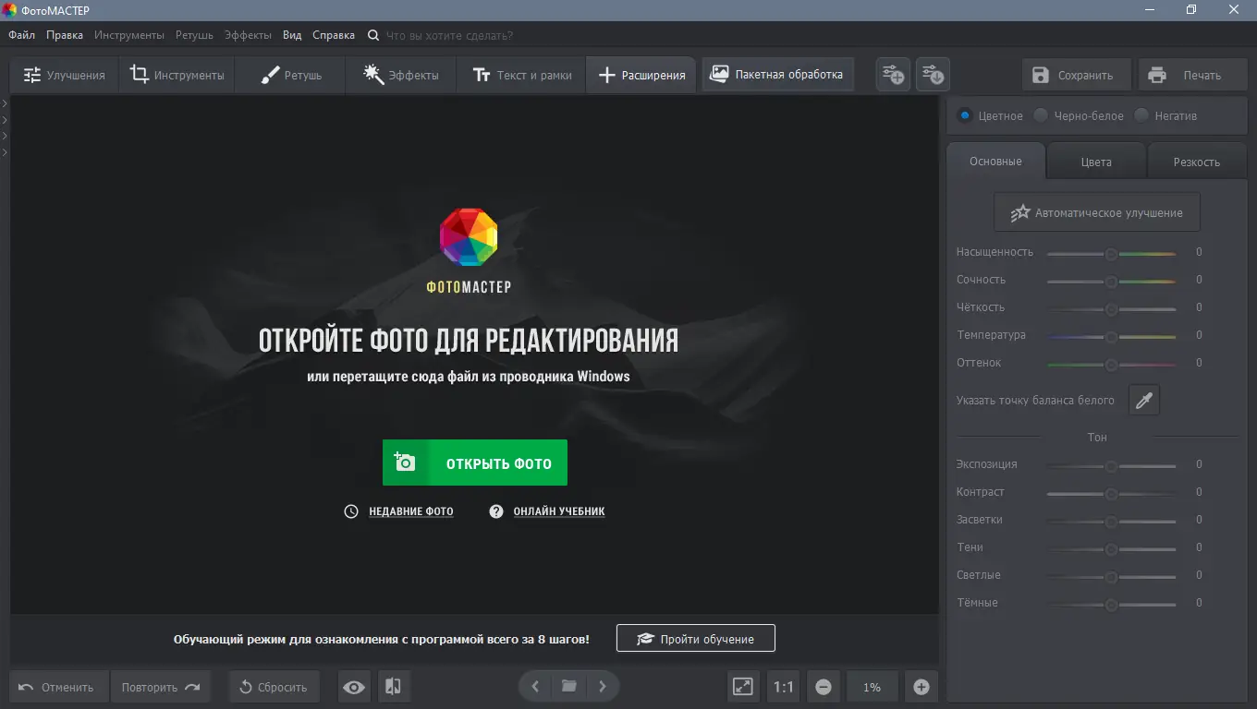Click the Температура slider handle

click(1112, 337)
